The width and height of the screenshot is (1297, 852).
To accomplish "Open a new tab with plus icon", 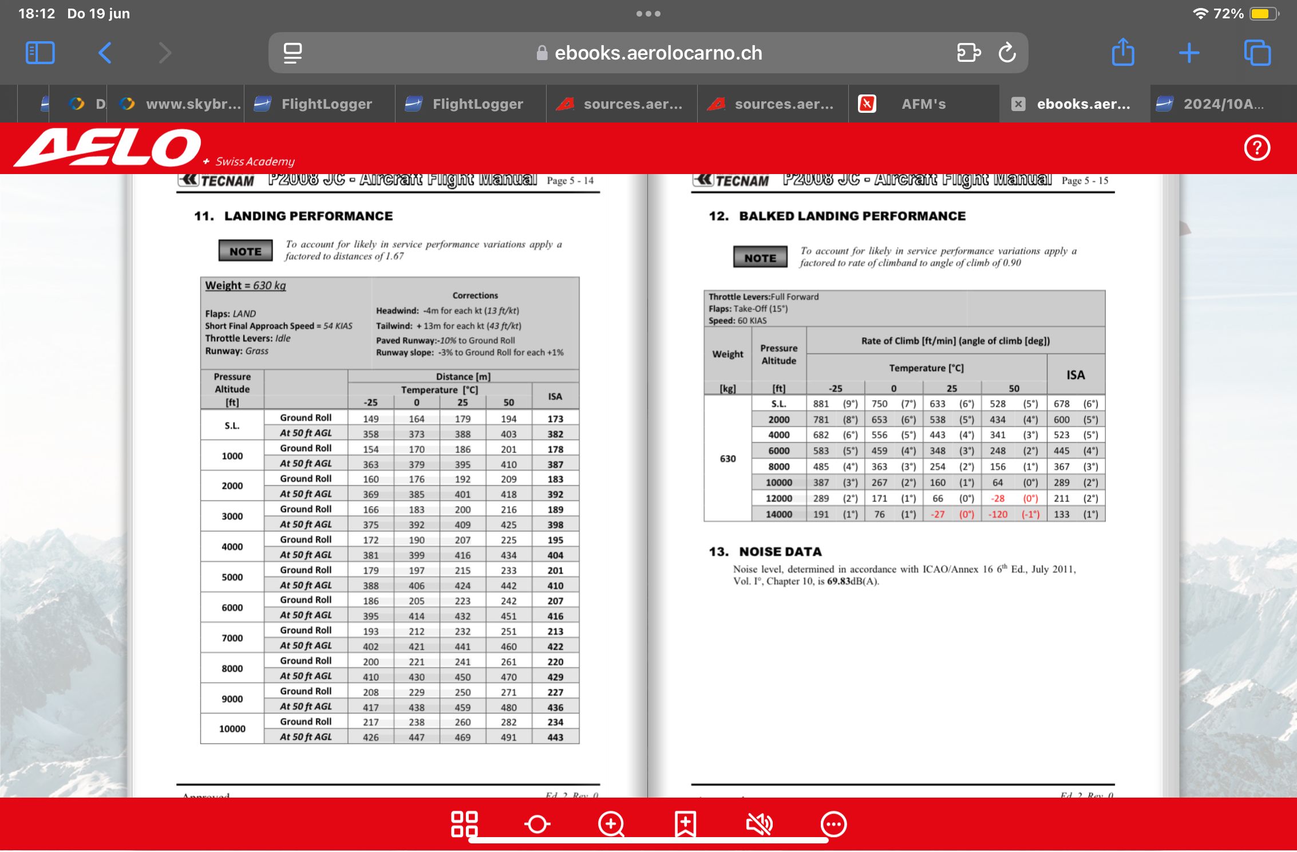I will point(1189,53).
